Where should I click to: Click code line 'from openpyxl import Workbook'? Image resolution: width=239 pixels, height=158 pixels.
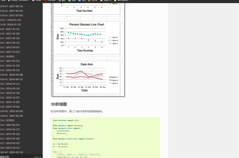tap(68, 126)
